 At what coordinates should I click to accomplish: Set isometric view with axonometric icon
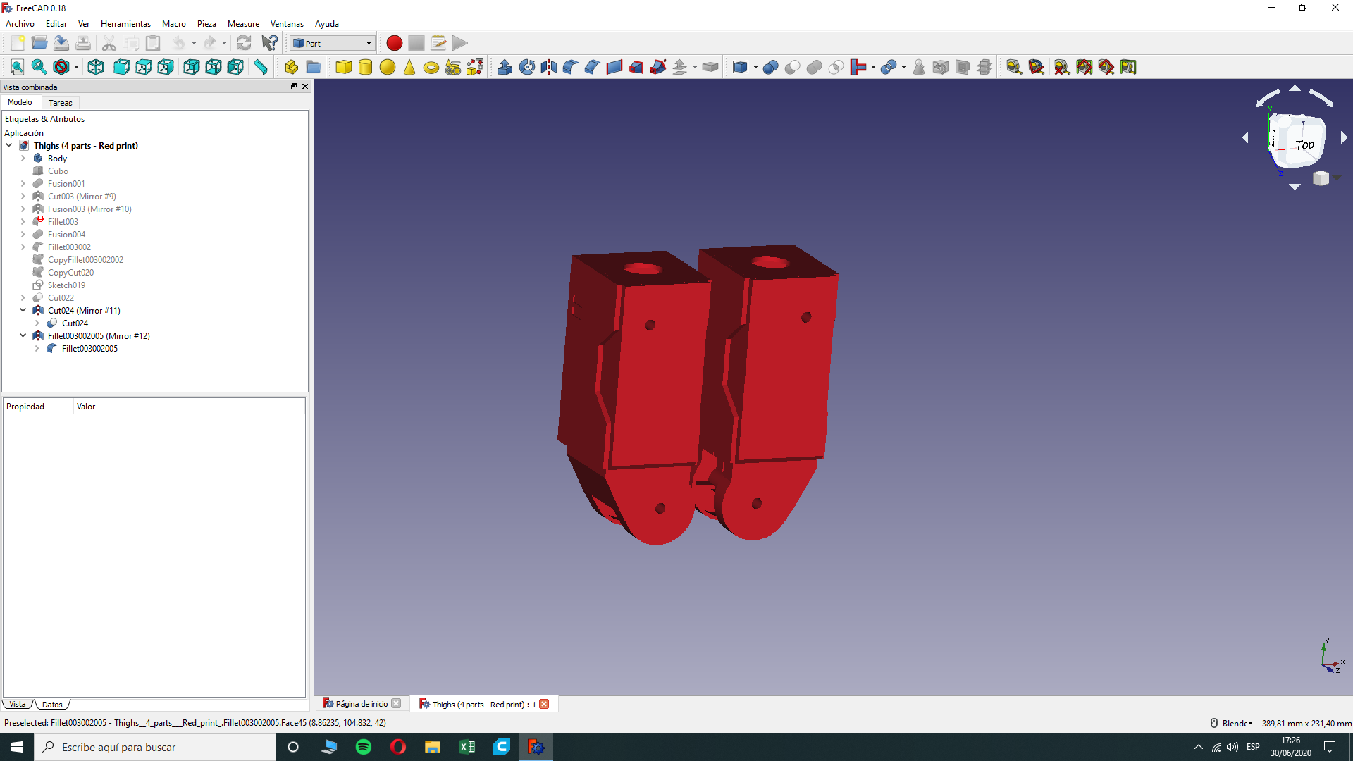(x=96, y=67)
